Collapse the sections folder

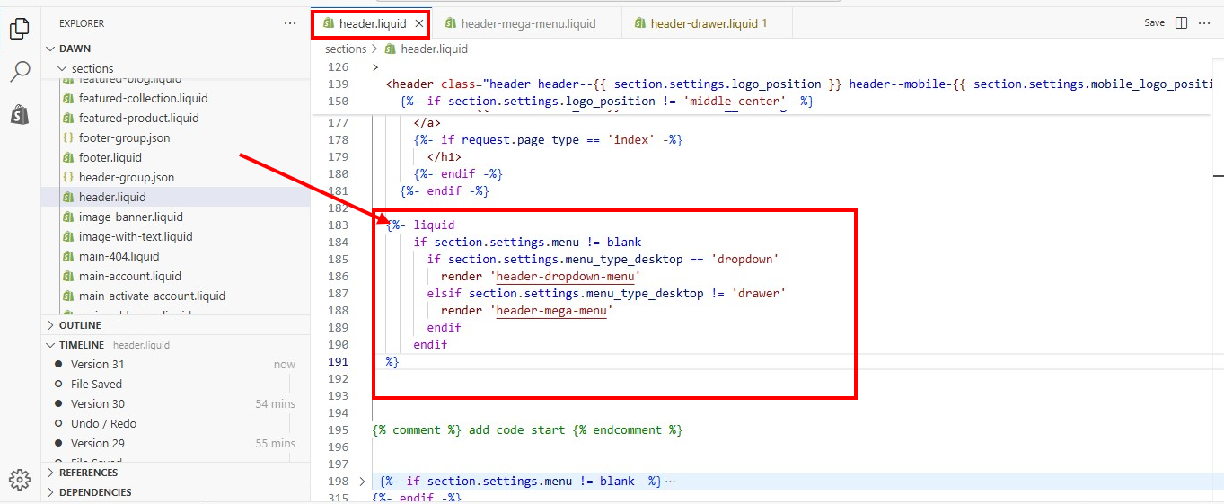point(63,68)
